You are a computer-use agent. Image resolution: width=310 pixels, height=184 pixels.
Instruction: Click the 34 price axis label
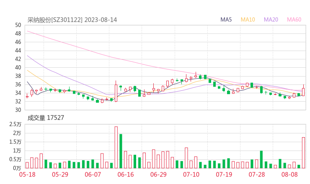point(18,93)
